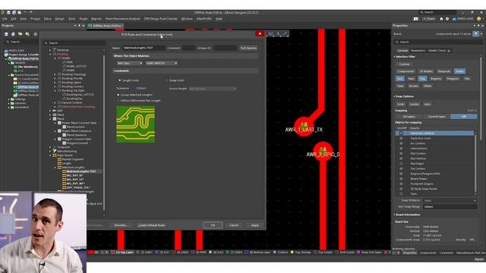Click the search icon in rules tree search
This screenshot has width=486, height=273.
click(46, 43)
